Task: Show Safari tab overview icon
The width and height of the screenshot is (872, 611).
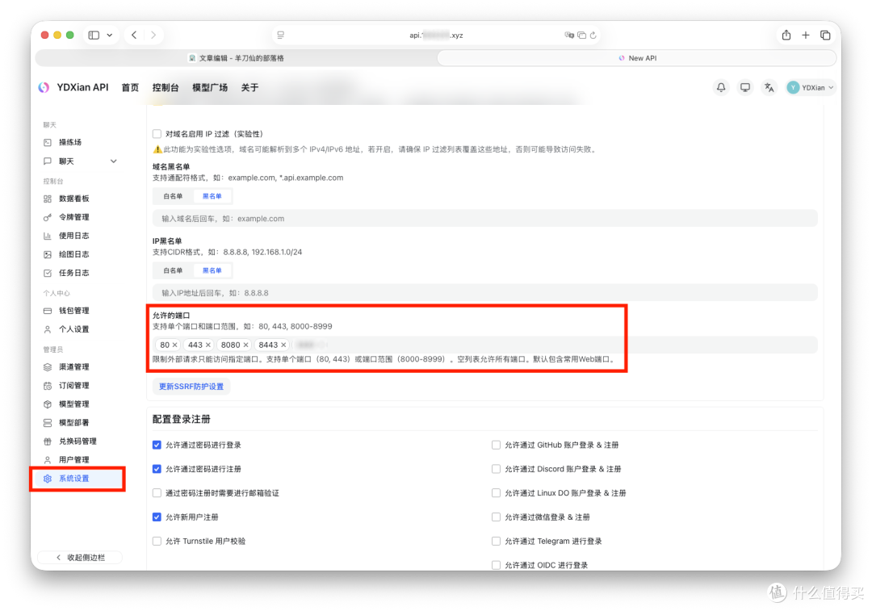Action: [x=825, y=35]
